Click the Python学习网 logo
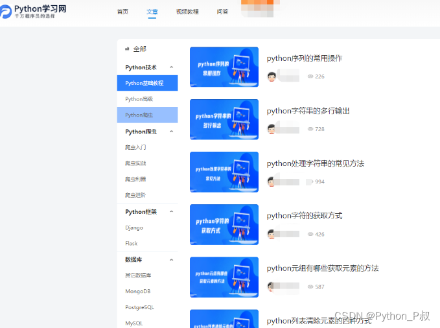 click(34, 11)
